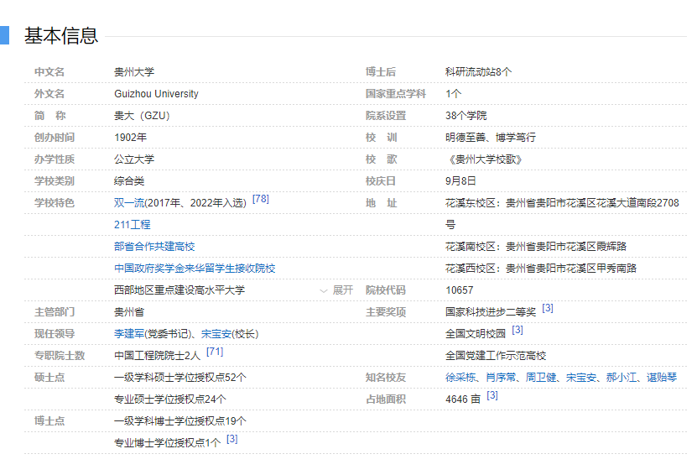Open 宋宝安 link in 现任领导 row
The height and width of the screenshot is (475, 697).
(x=216, y=334)
